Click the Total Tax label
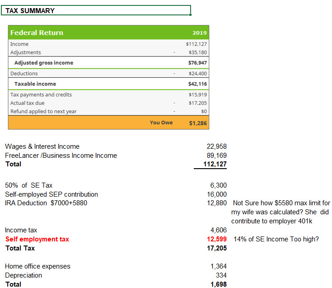Viewport: 332px width, 288px height. (20, 248)
